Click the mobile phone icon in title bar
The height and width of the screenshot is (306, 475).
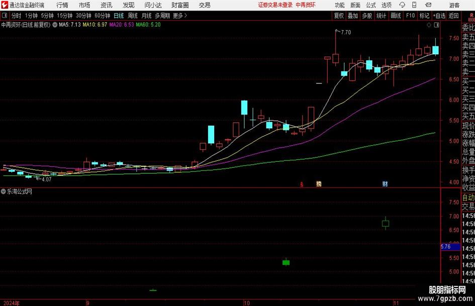414,5
